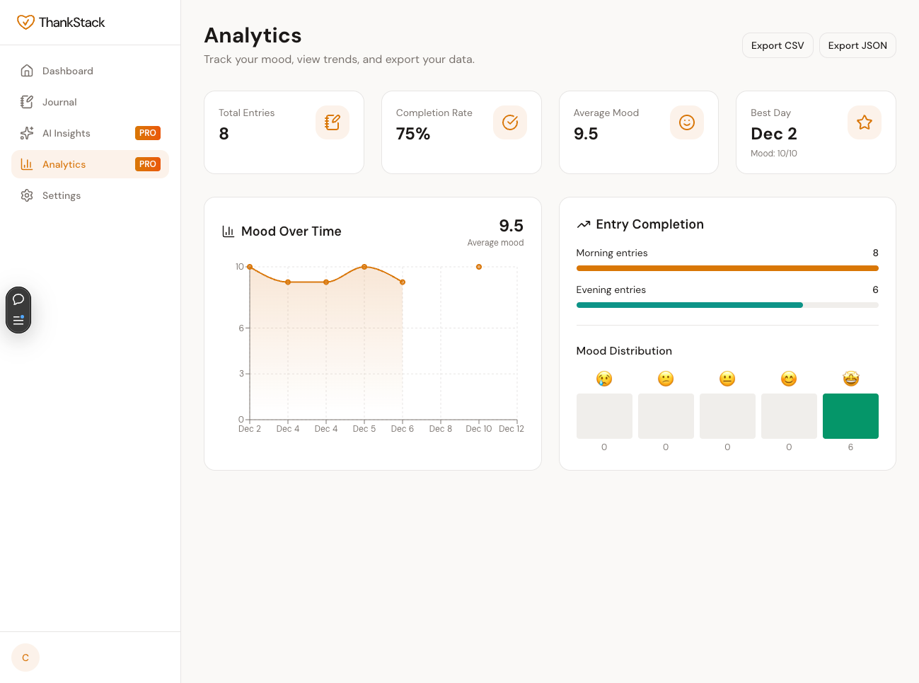Open Settings via the gear icon
Viewport: 919px width, 683px height.
pyautogui.click(x=26, y=195)
